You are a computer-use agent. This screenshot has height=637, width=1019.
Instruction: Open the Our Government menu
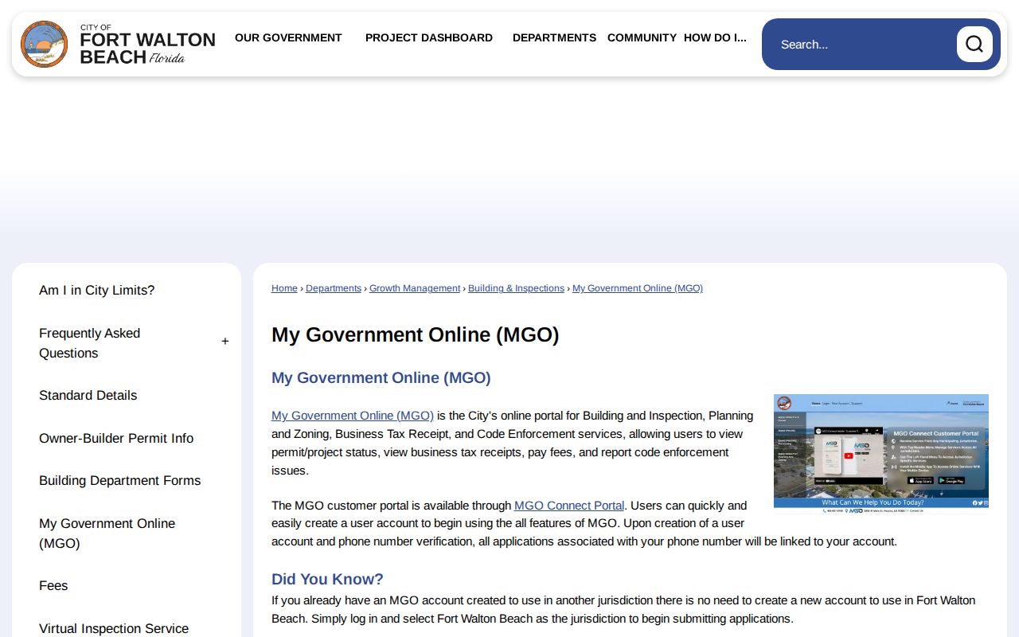(288, 37)
